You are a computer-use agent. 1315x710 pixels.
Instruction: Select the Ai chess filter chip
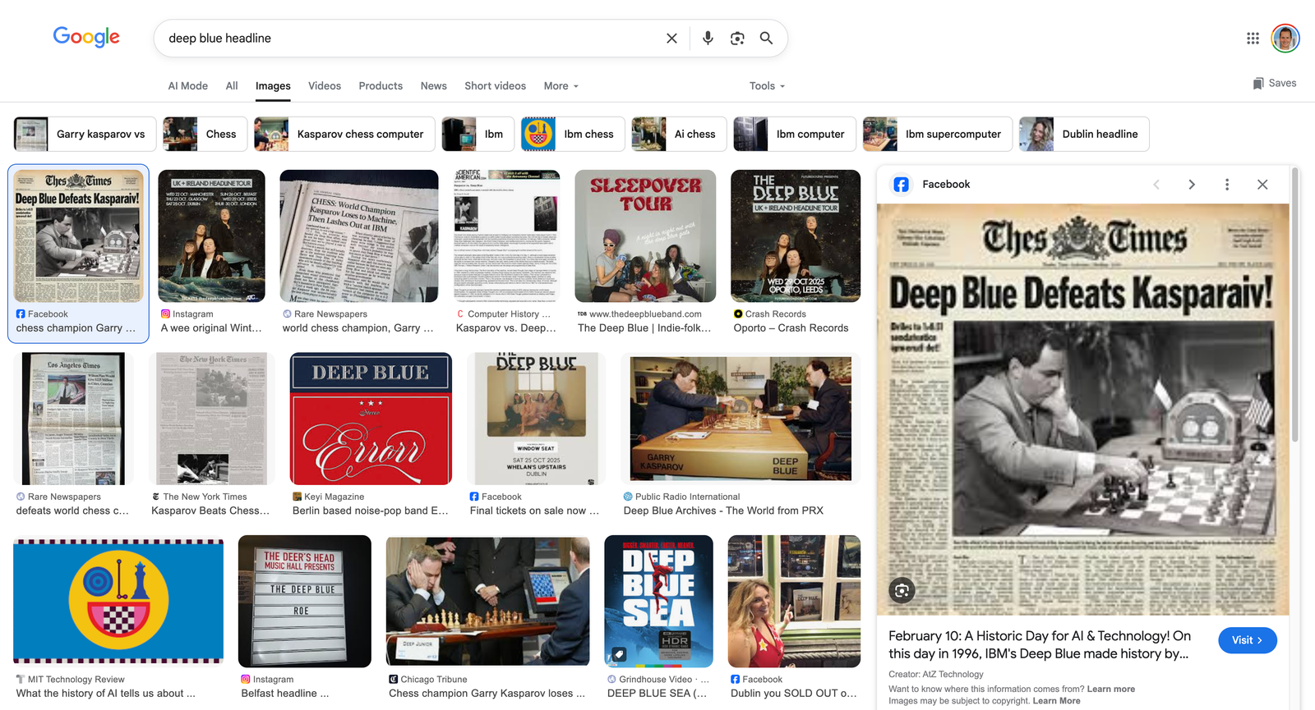click(x=679, y=134)
